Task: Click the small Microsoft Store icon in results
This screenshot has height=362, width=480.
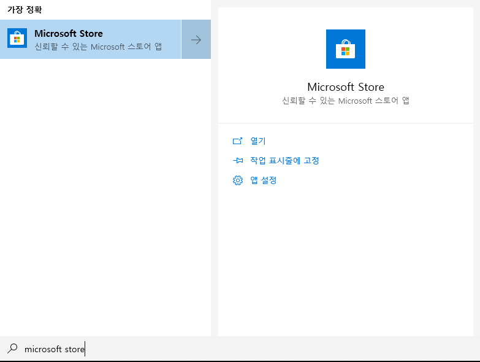Action: pos(17,38)
